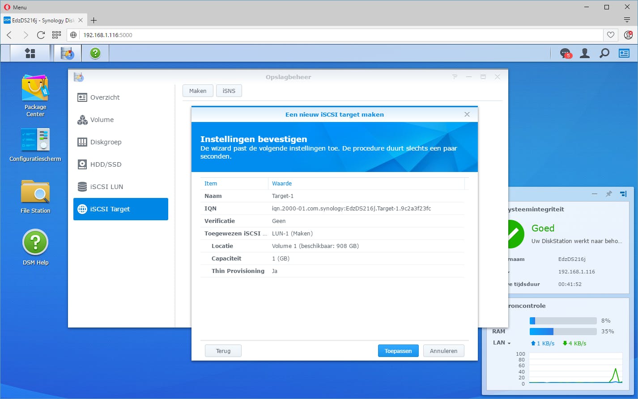The image size is (638, 399).
Task: Open the widget layout settings icon
Action: [x=623, y=194]
